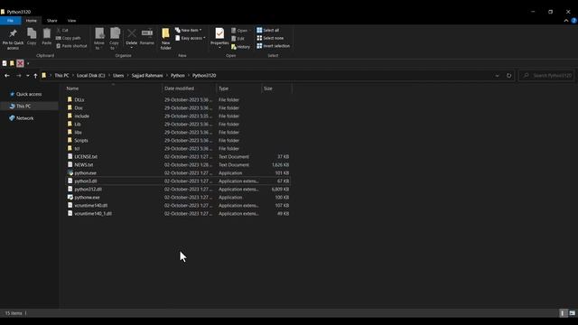The image size is (578, 325).
Task: Select the pythonw.exe application
Action: pos(87,197)
